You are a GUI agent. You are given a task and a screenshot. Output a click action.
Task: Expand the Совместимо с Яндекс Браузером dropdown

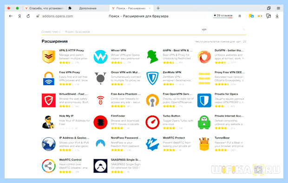click(x=66, y=32)
